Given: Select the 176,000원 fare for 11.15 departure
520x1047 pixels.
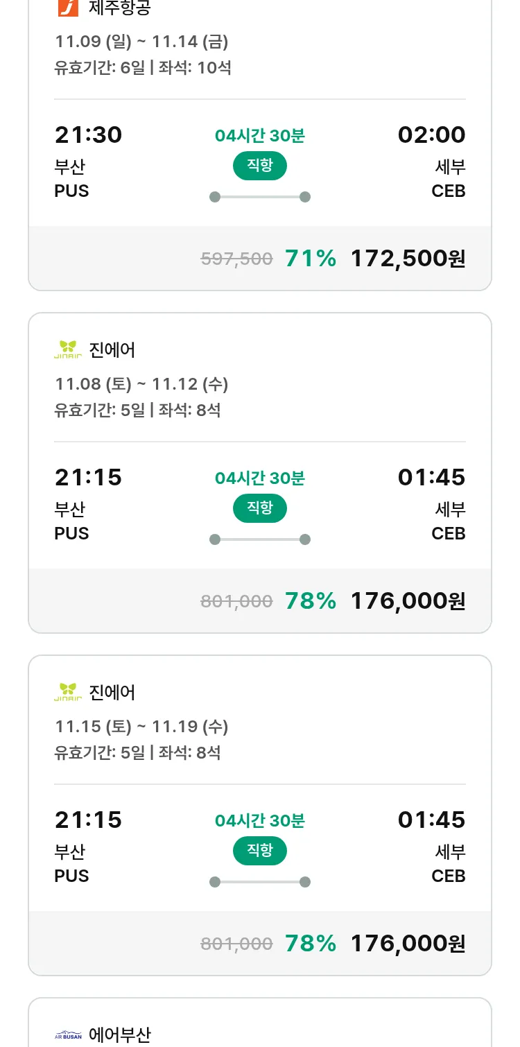Looking at the screenshot, I should (408, 944).
